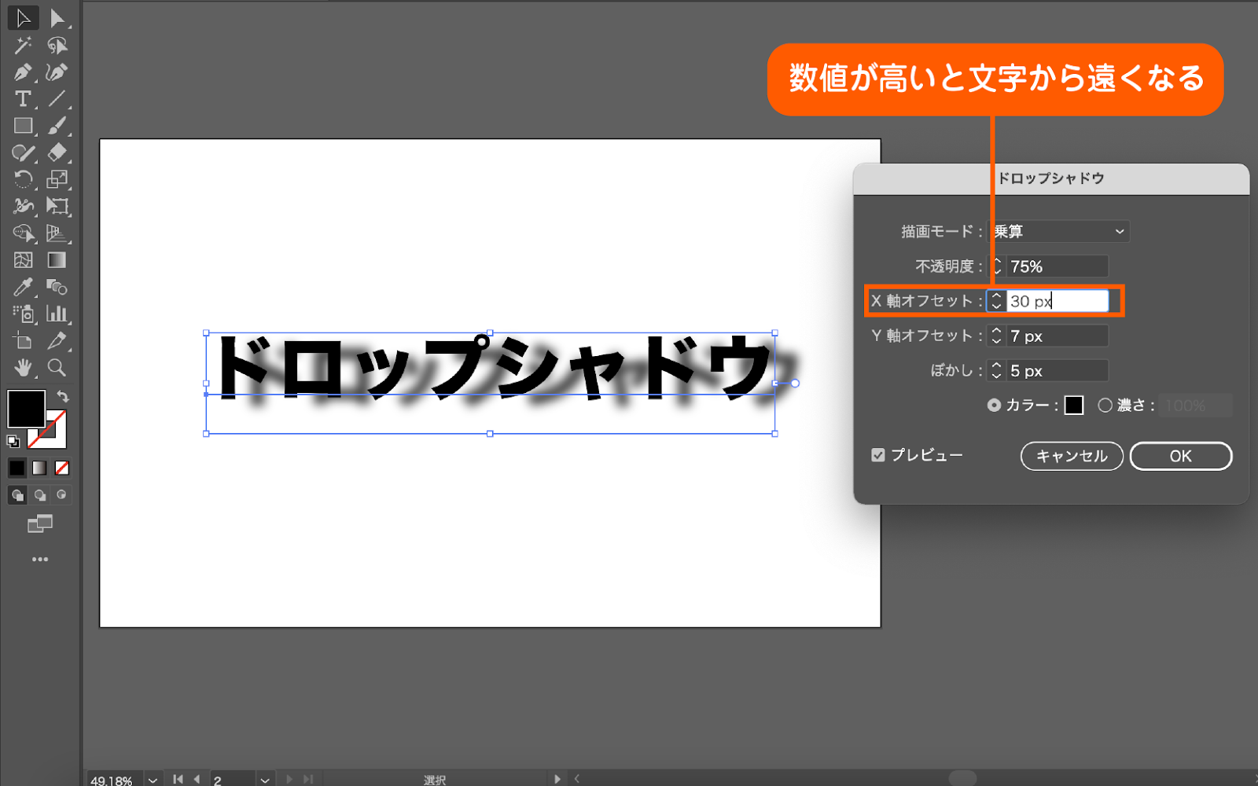Select the Lasso tool
Screen dimensions: 1258x786
click(x=57, y=46)
